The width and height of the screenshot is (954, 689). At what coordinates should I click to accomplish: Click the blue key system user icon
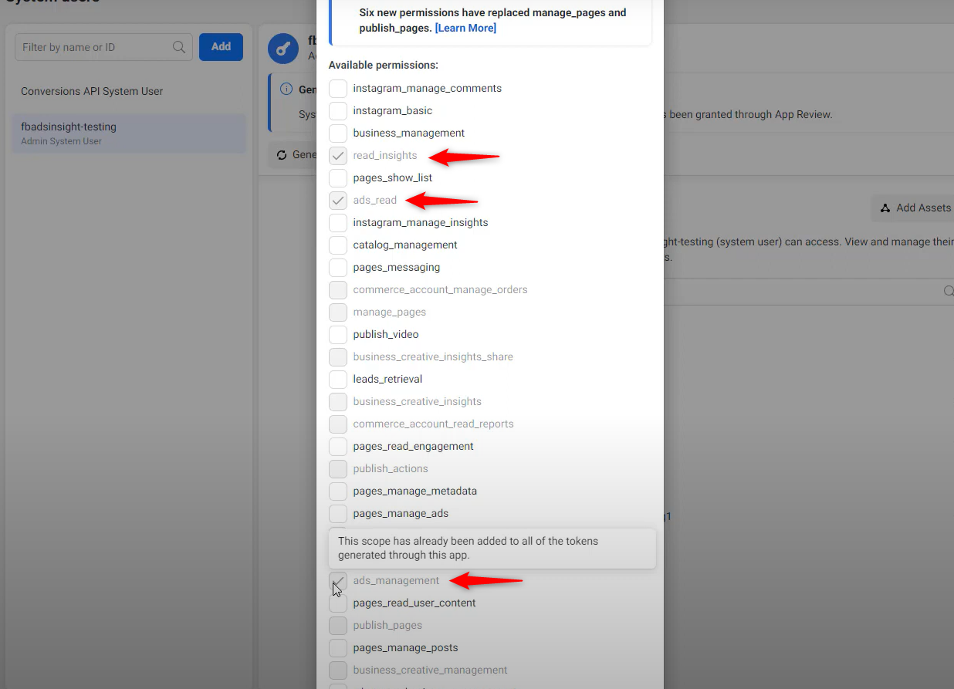pos(283,48)
